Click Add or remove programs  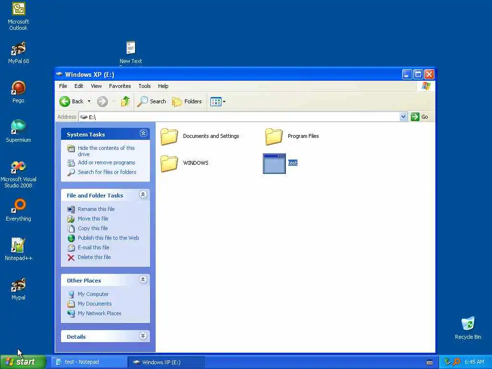(x=107, y=162)
